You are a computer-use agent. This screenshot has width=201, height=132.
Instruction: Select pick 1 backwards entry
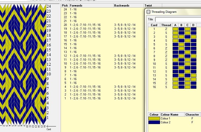coord(125,98)
